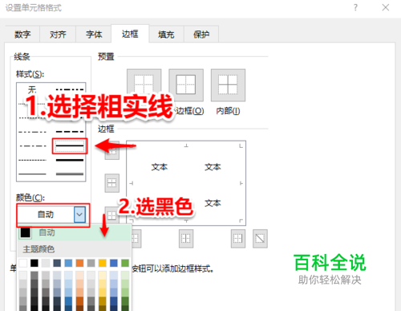401x311 pixels.
Task: Click the 样式(S): label
Action: click(x=30, y=74)
